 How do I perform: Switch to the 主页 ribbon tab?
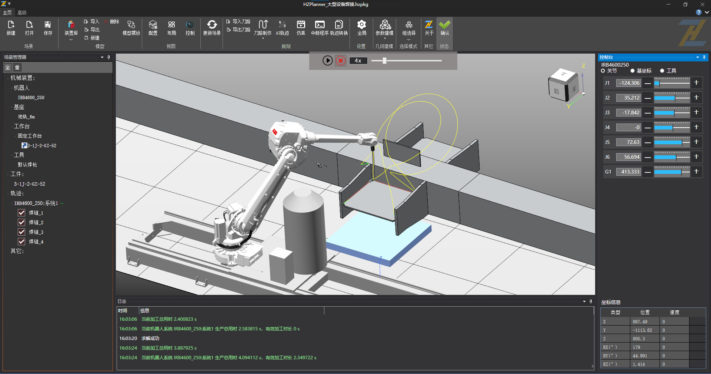click(x=7, y=13)
